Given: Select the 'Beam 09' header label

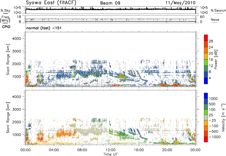Looking at the screenshot, I should tap(110, 3).
